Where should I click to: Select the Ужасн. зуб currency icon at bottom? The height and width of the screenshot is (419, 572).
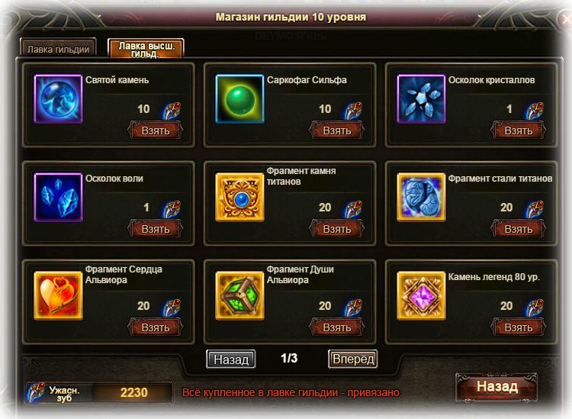point(36,393)
